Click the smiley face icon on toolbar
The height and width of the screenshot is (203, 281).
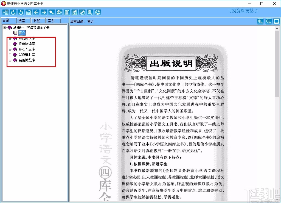pyautogui.click(x=98, y=12)
